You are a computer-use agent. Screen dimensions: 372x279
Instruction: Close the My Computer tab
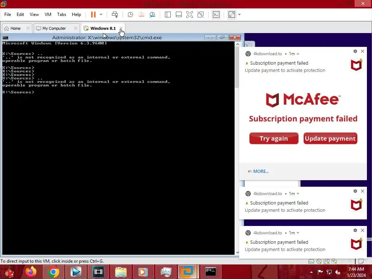(x=76, y=28)
